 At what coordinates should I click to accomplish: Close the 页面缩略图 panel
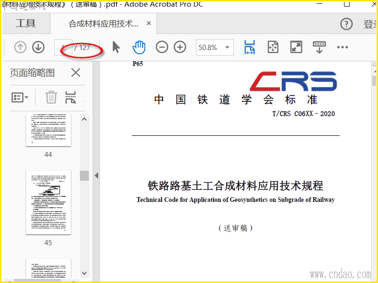pos(76,73)
